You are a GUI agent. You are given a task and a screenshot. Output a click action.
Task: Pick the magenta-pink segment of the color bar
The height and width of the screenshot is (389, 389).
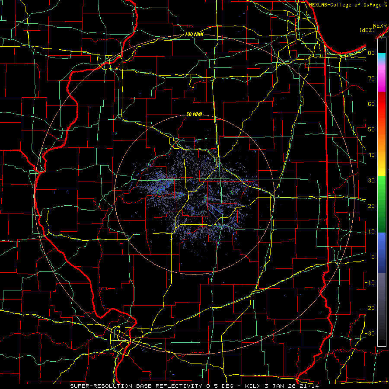(382, 78)
